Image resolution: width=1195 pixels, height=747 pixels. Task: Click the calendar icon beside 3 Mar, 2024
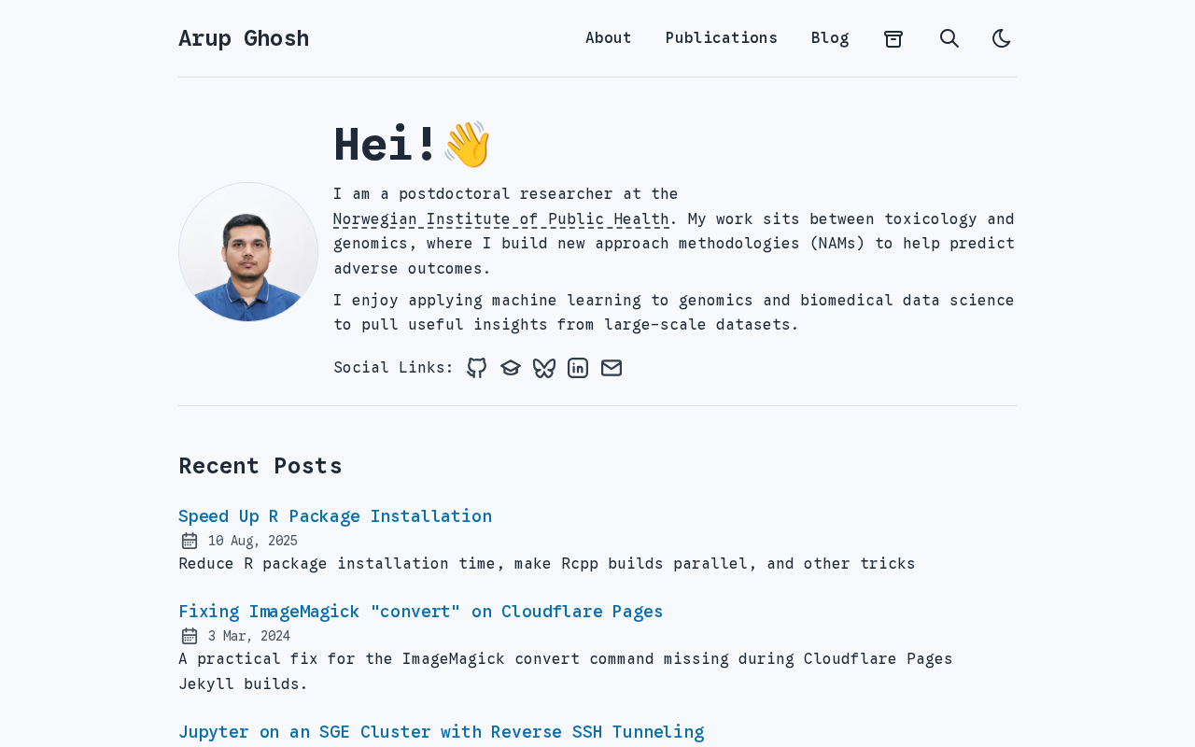coord(190,636)
